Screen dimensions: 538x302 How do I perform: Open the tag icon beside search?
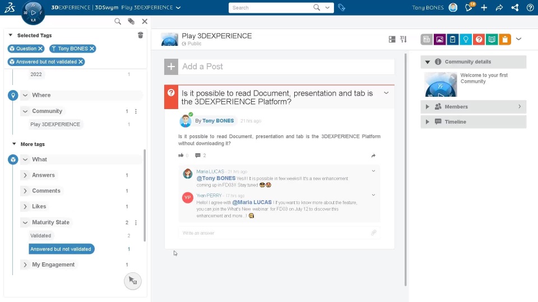(x=341, y=7)
